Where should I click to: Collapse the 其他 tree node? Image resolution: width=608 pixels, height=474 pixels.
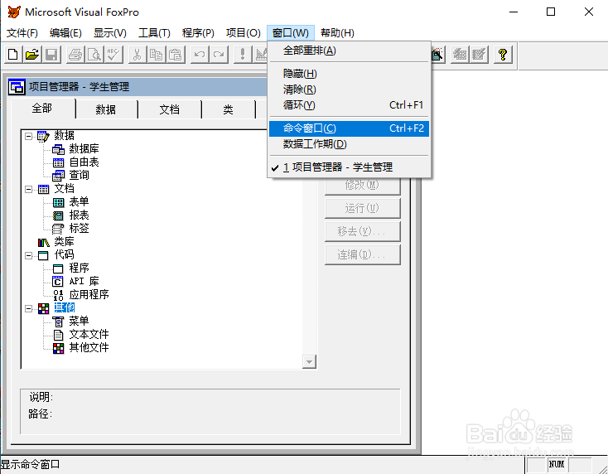click(x=29, y=309)
